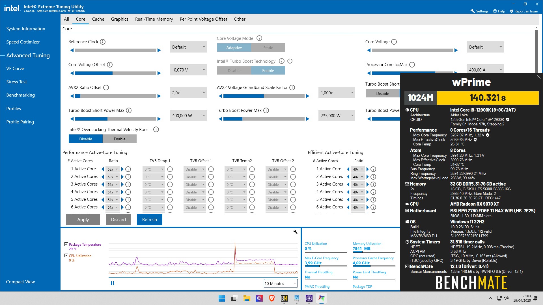Image resolution: width=543 pixels, height=305 pixels.
Task: Click the Core Voltage Offset slider track
Action: coord(115,73)
